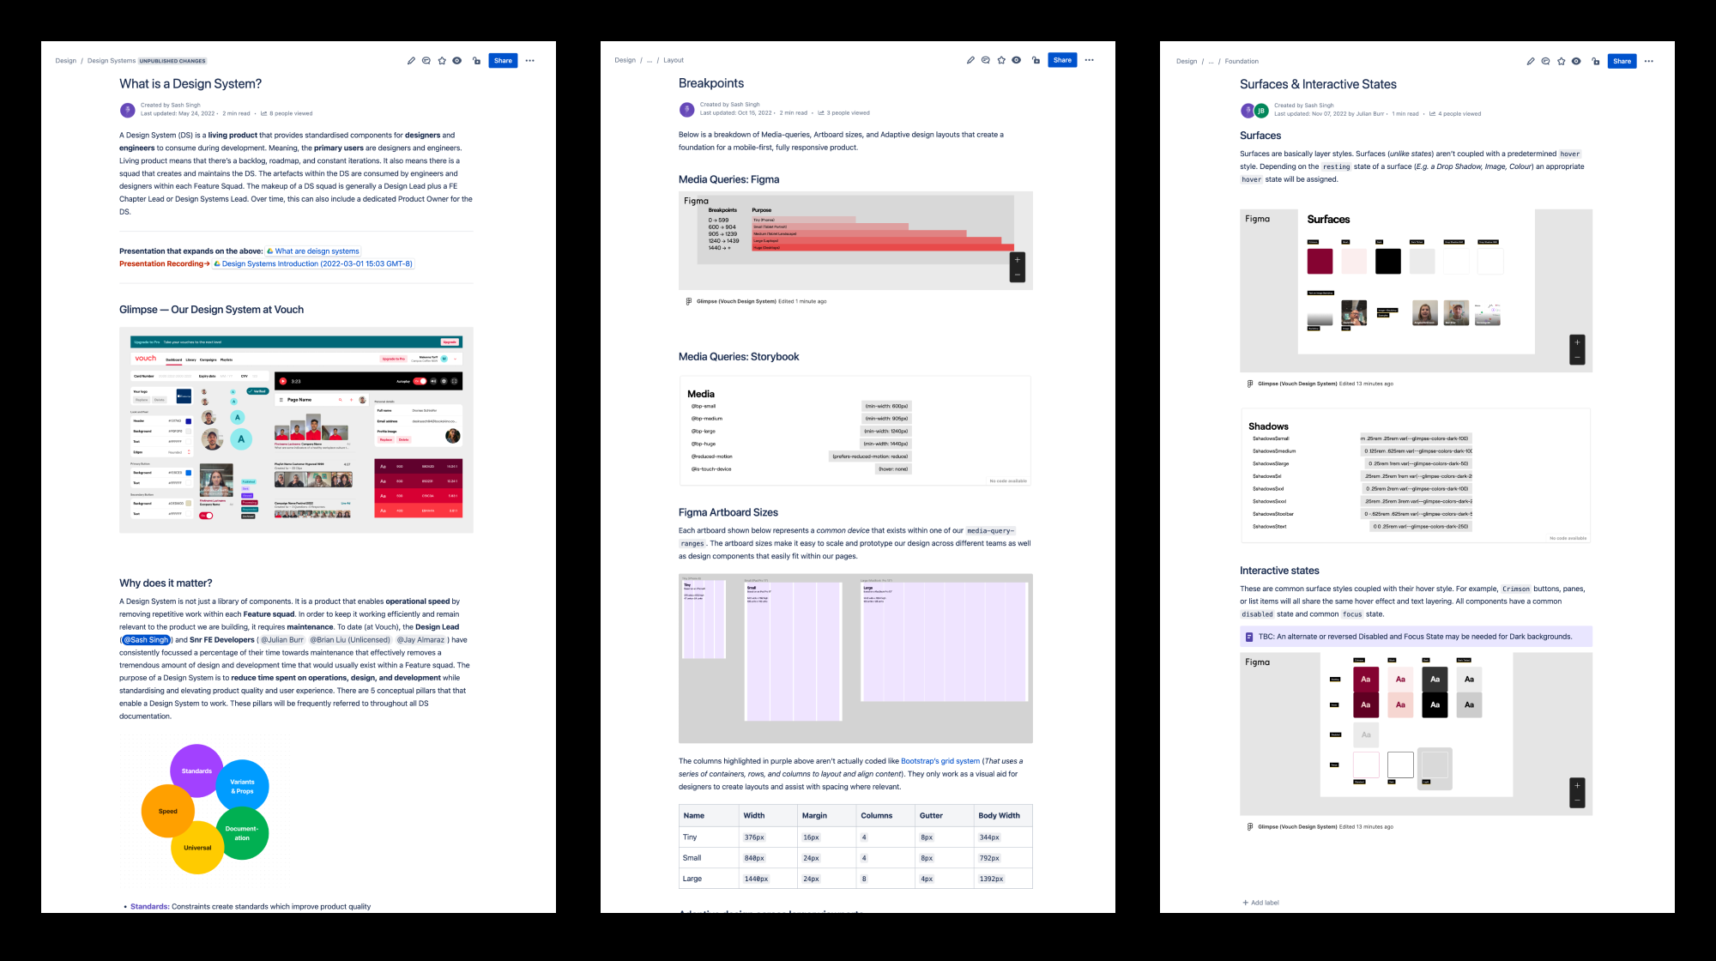This screenshot has height=961, width=1716.
Task: Click the Add label field
Action: click(1264, 903)
